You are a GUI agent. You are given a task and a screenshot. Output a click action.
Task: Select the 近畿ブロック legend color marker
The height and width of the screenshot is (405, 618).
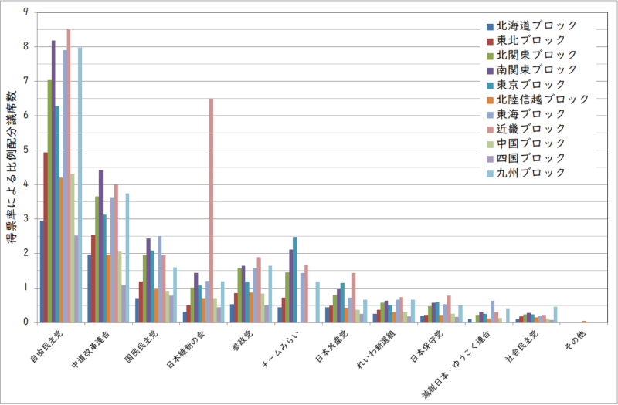(490, 128)
